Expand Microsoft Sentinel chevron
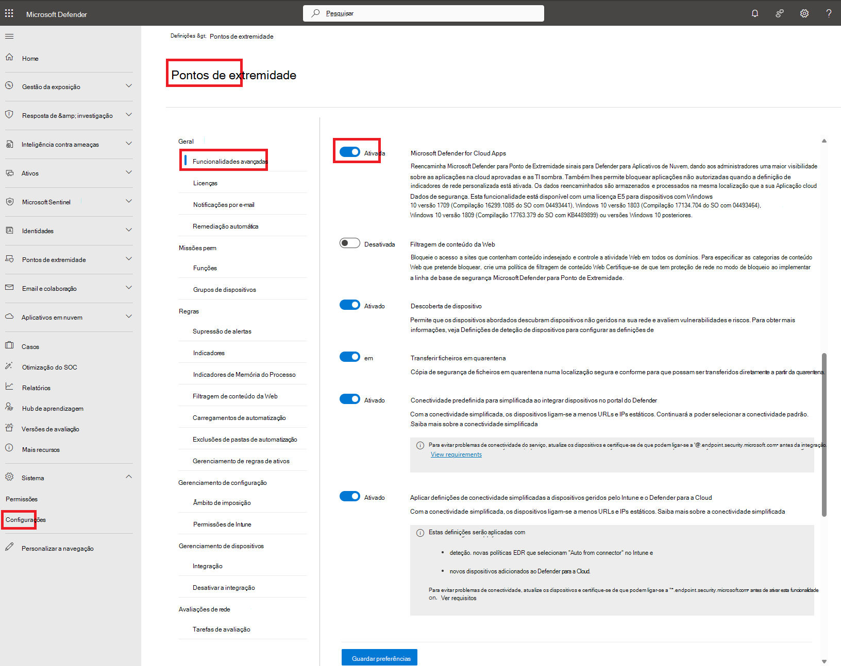The height and width of the screenshot is (666, 841). 129,201
